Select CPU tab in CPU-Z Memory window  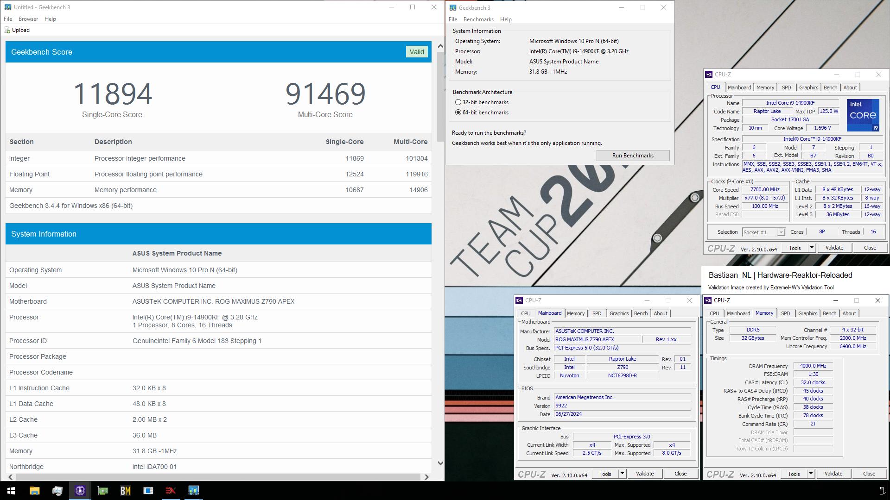tap(714, 313)
